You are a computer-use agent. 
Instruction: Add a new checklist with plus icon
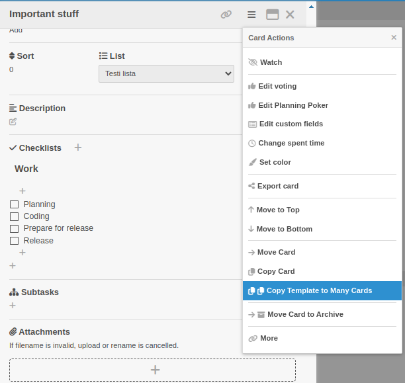point(78,148)
